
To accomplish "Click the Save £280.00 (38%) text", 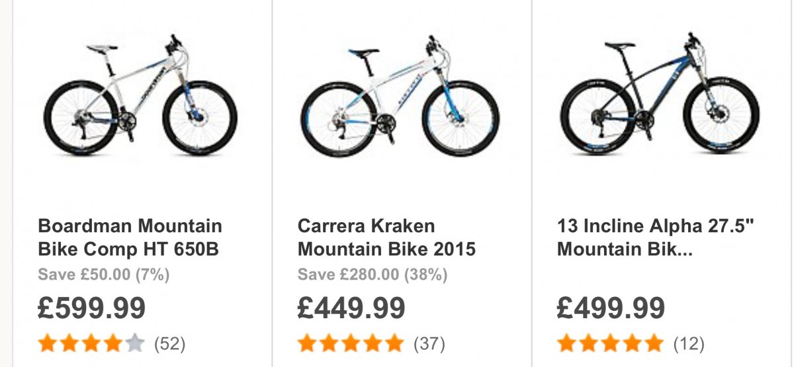I will (373, 274).
